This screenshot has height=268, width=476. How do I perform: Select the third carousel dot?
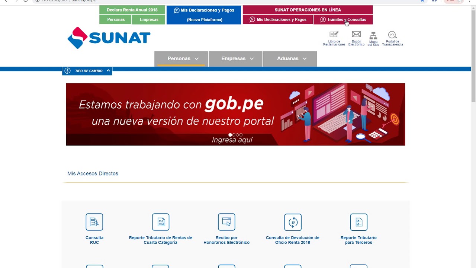coord(237,135)
